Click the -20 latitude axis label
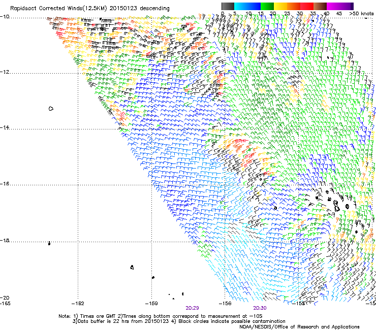The image size is (376, 330). tap(5, 298)
